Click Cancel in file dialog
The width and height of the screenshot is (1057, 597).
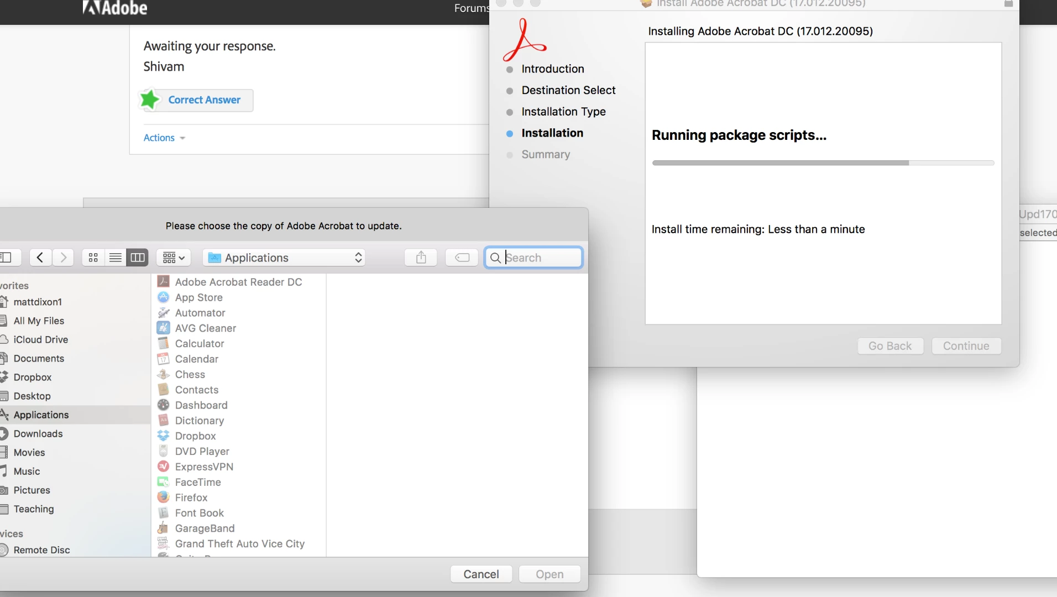(x=481, y=574)
